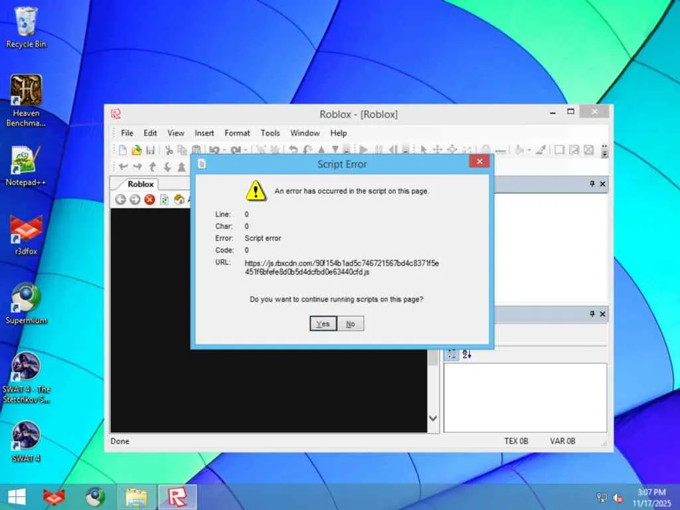The height and width of the screenshot is (510, 680).
Task: Close the upper right docked panel
Action: tap(602, 184)
